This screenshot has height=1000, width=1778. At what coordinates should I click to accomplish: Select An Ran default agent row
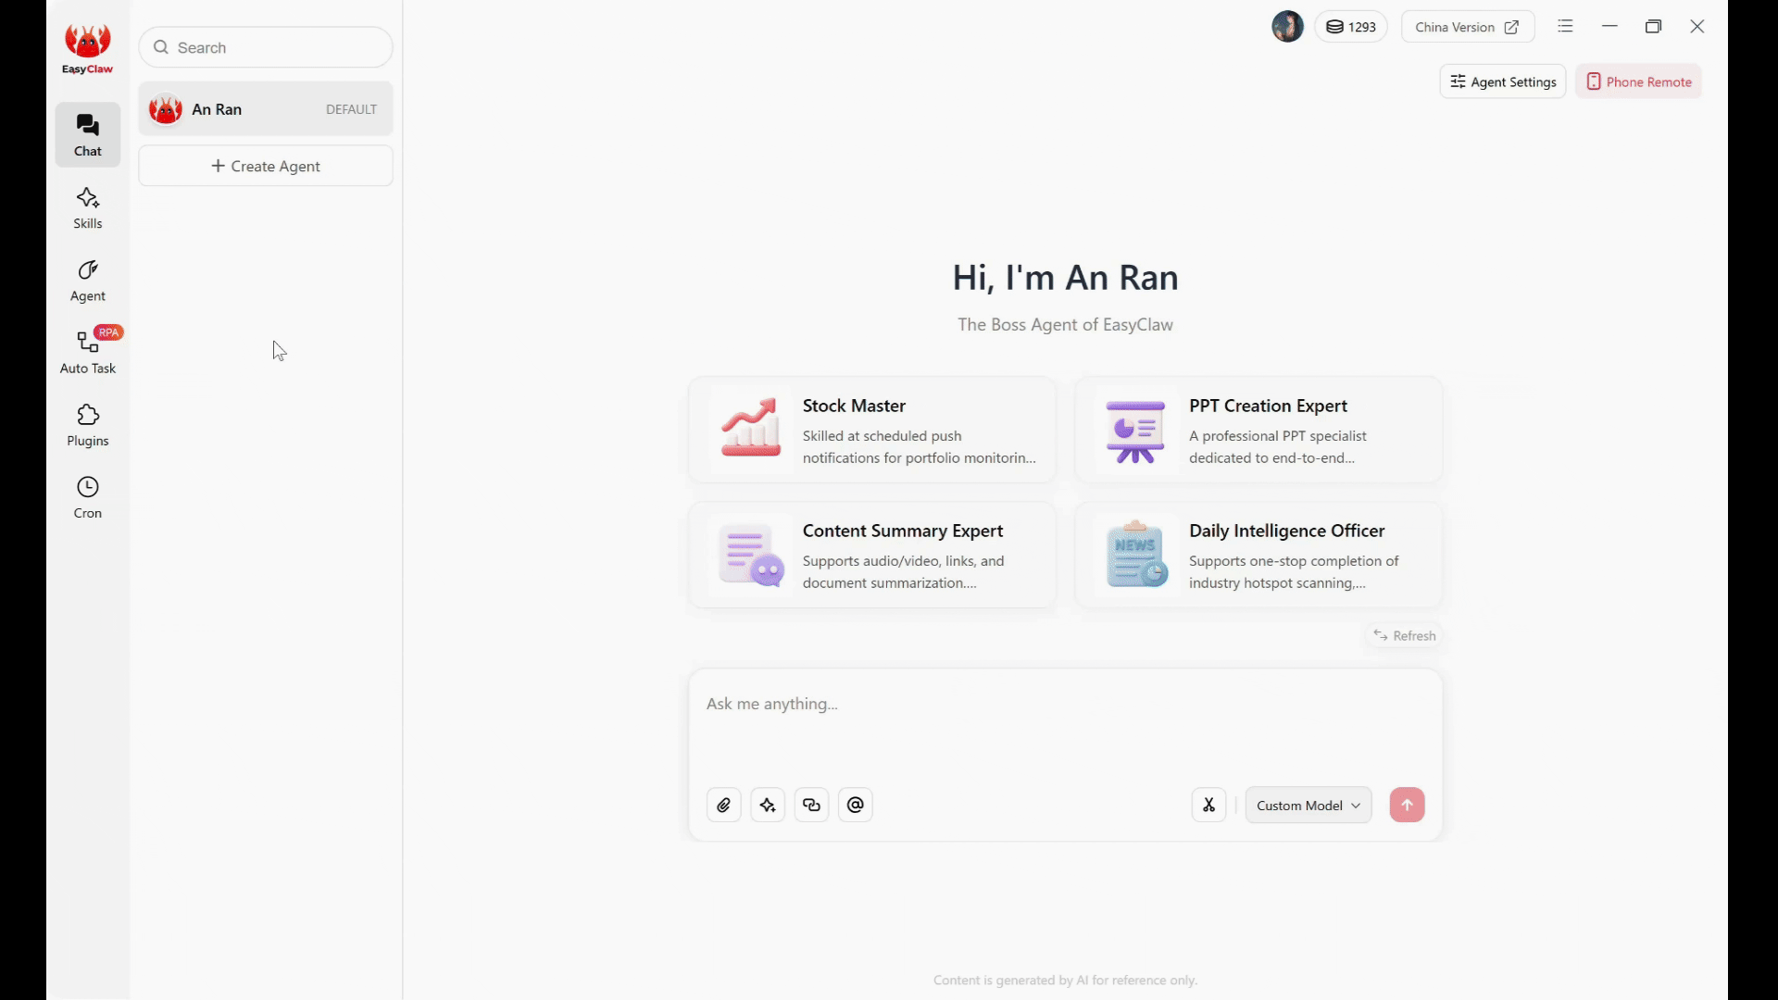pos(266,109)
